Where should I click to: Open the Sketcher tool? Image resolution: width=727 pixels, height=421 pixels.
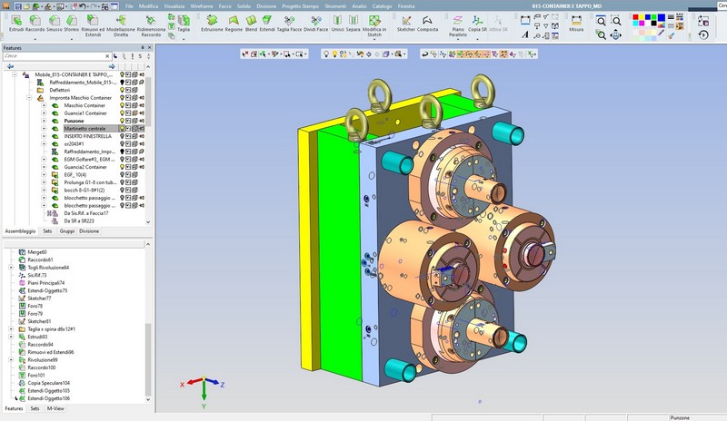[x=406, y=22]
